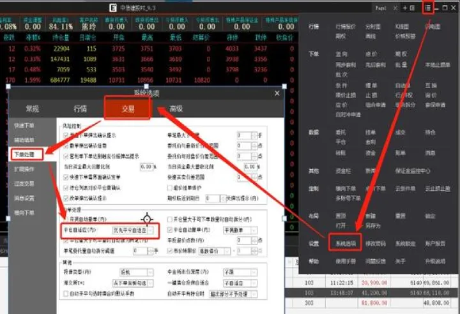Toggle 市价转限价 checkbox

point(169,251)
